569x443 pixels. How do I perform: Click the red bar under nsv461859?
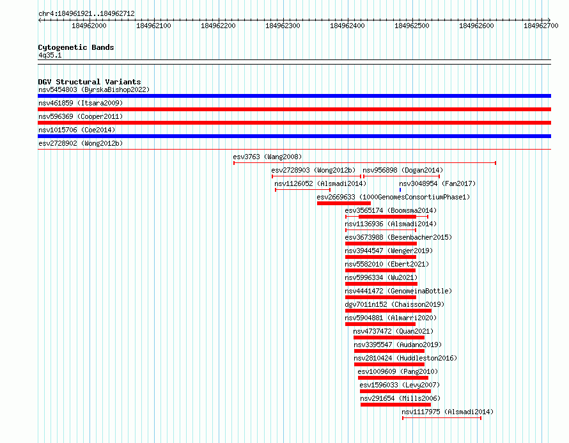pyautogui.click(x=294, y=109)
